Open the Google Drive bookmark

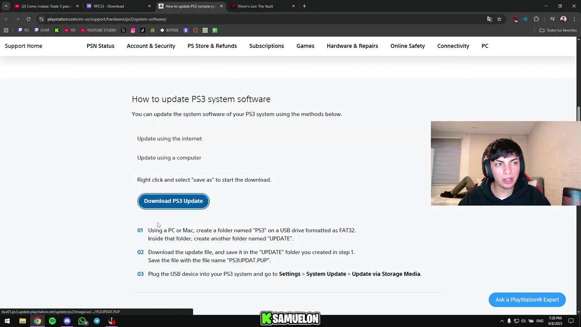click(153, 30)
